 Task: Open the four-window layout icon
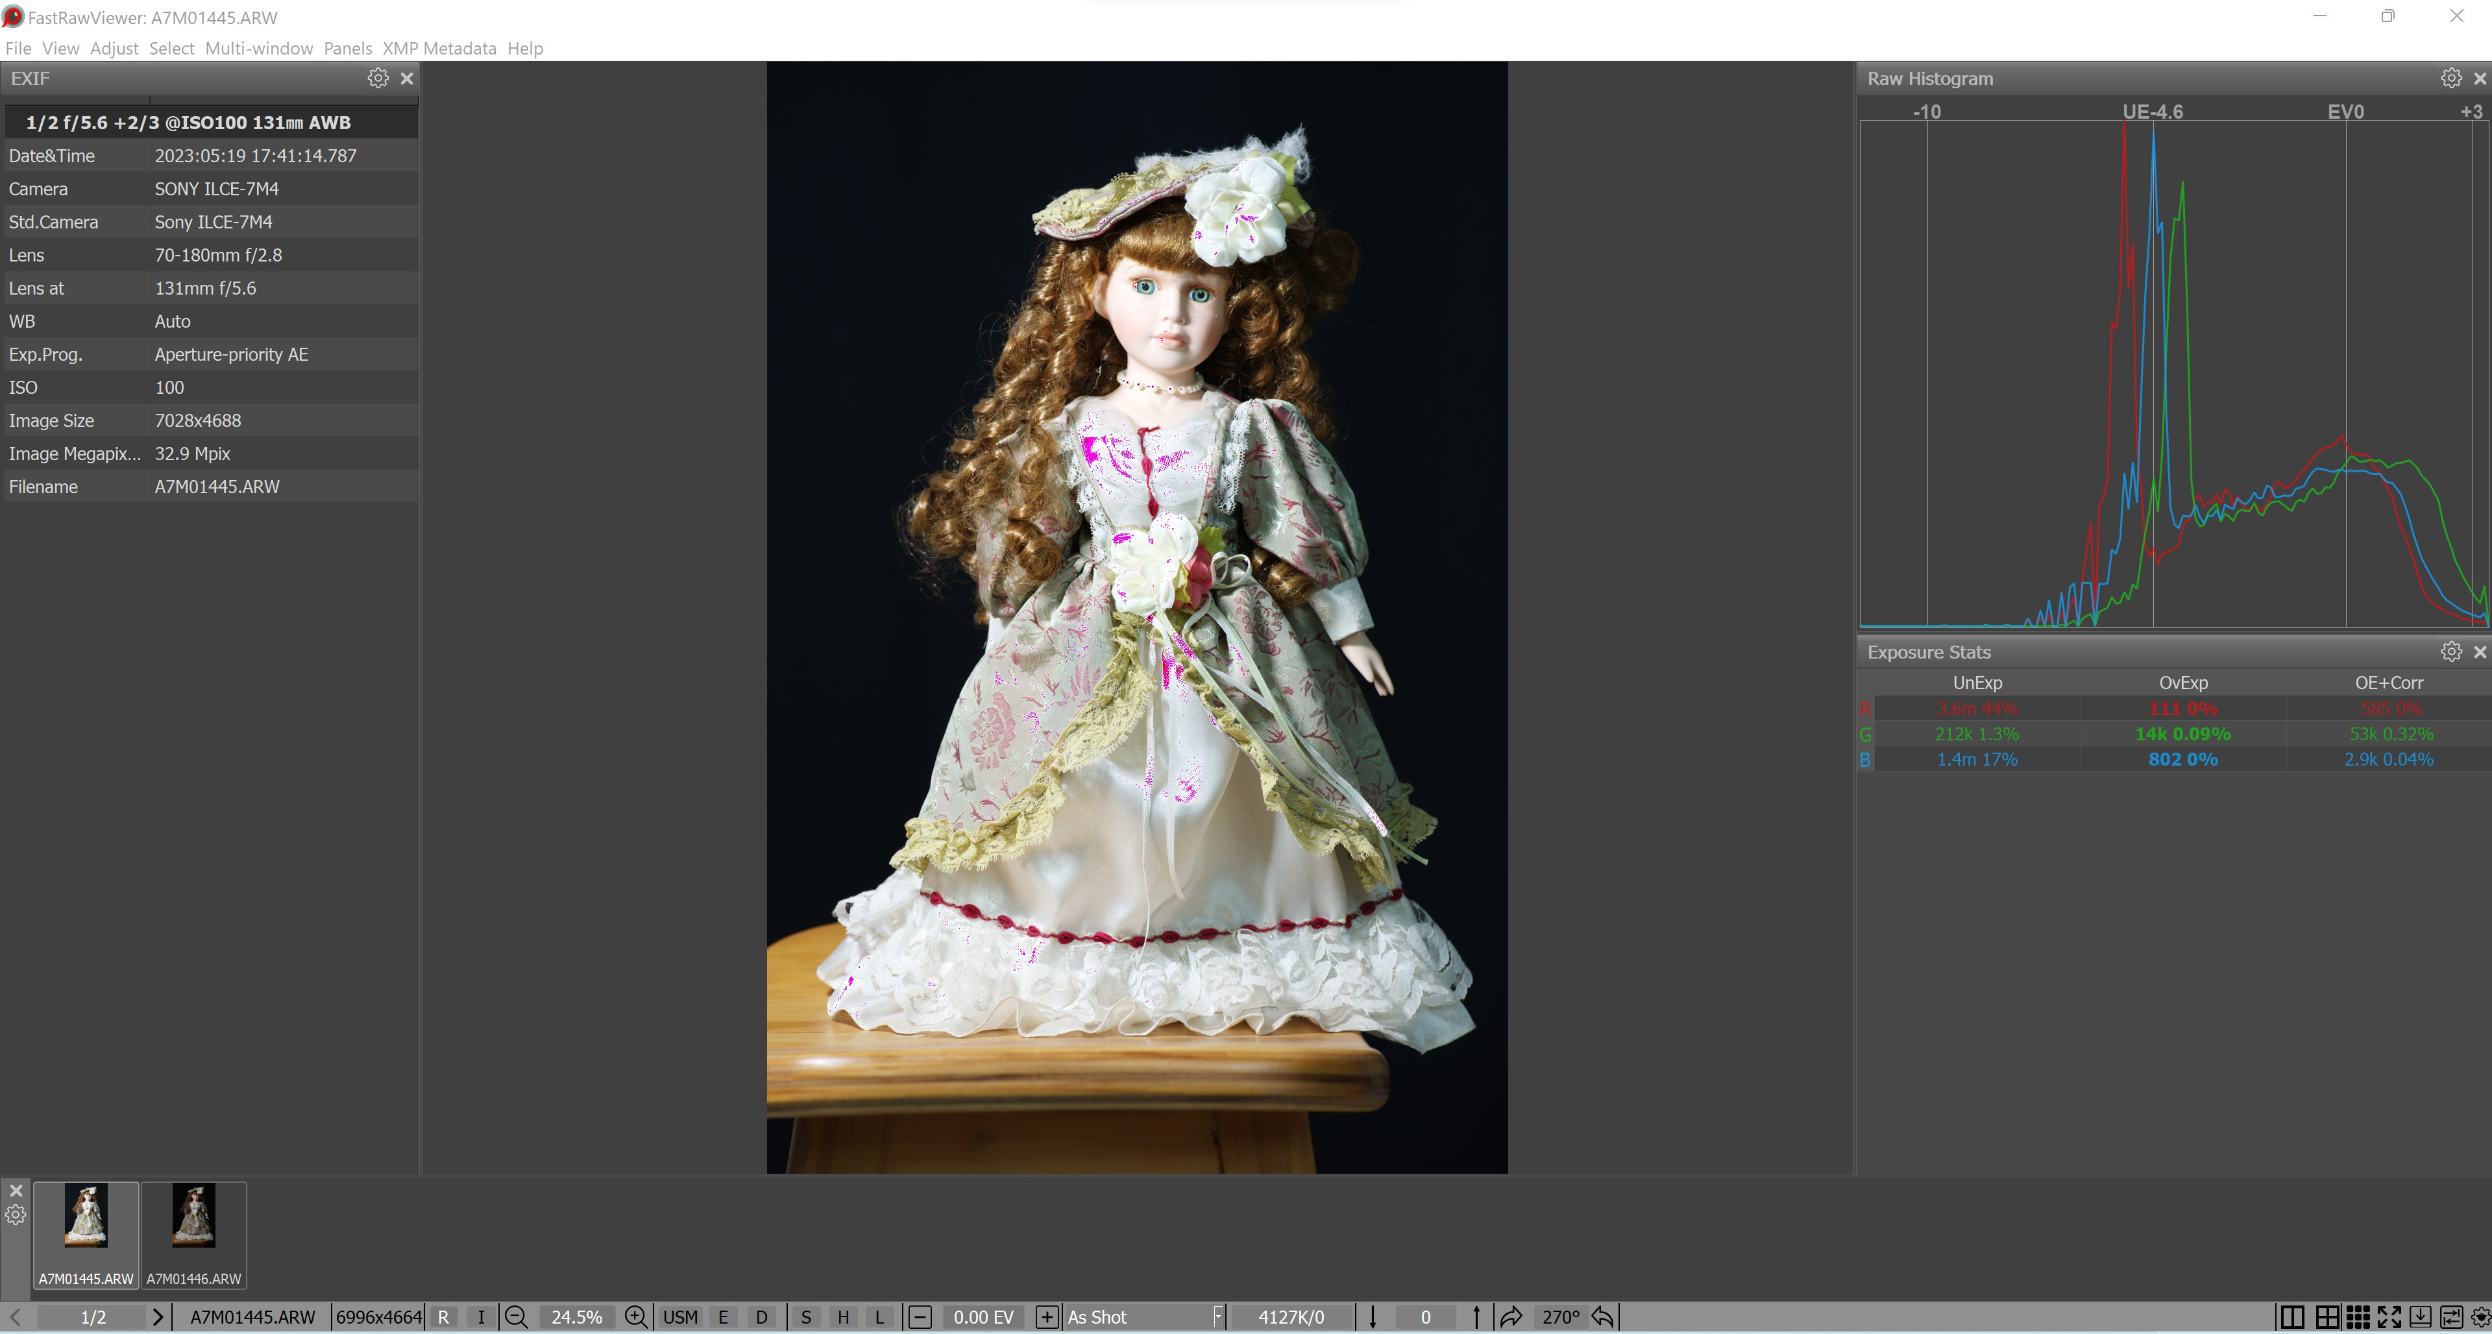pyautogui.click(x=2327, y=1316)
